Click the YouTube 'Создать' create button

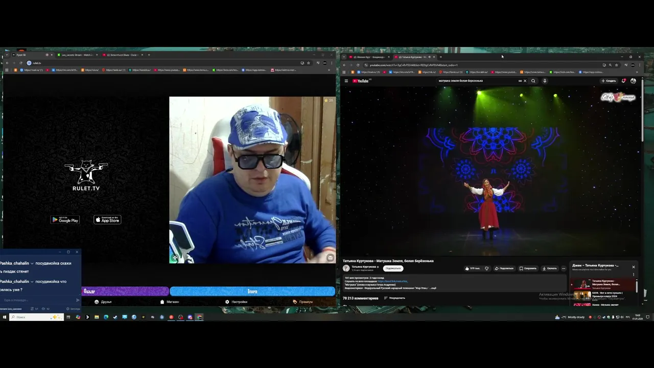coord(609,81)
